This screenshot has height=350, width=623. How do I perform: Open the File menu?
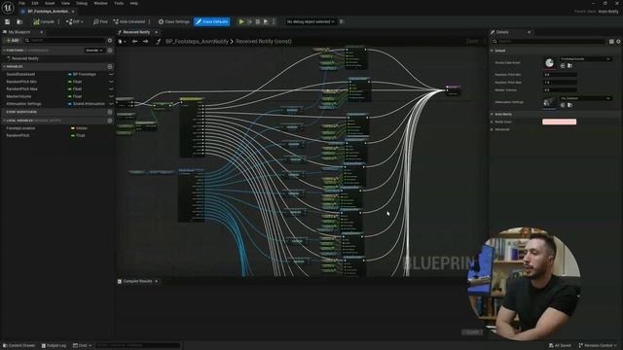tap(21, 3)
